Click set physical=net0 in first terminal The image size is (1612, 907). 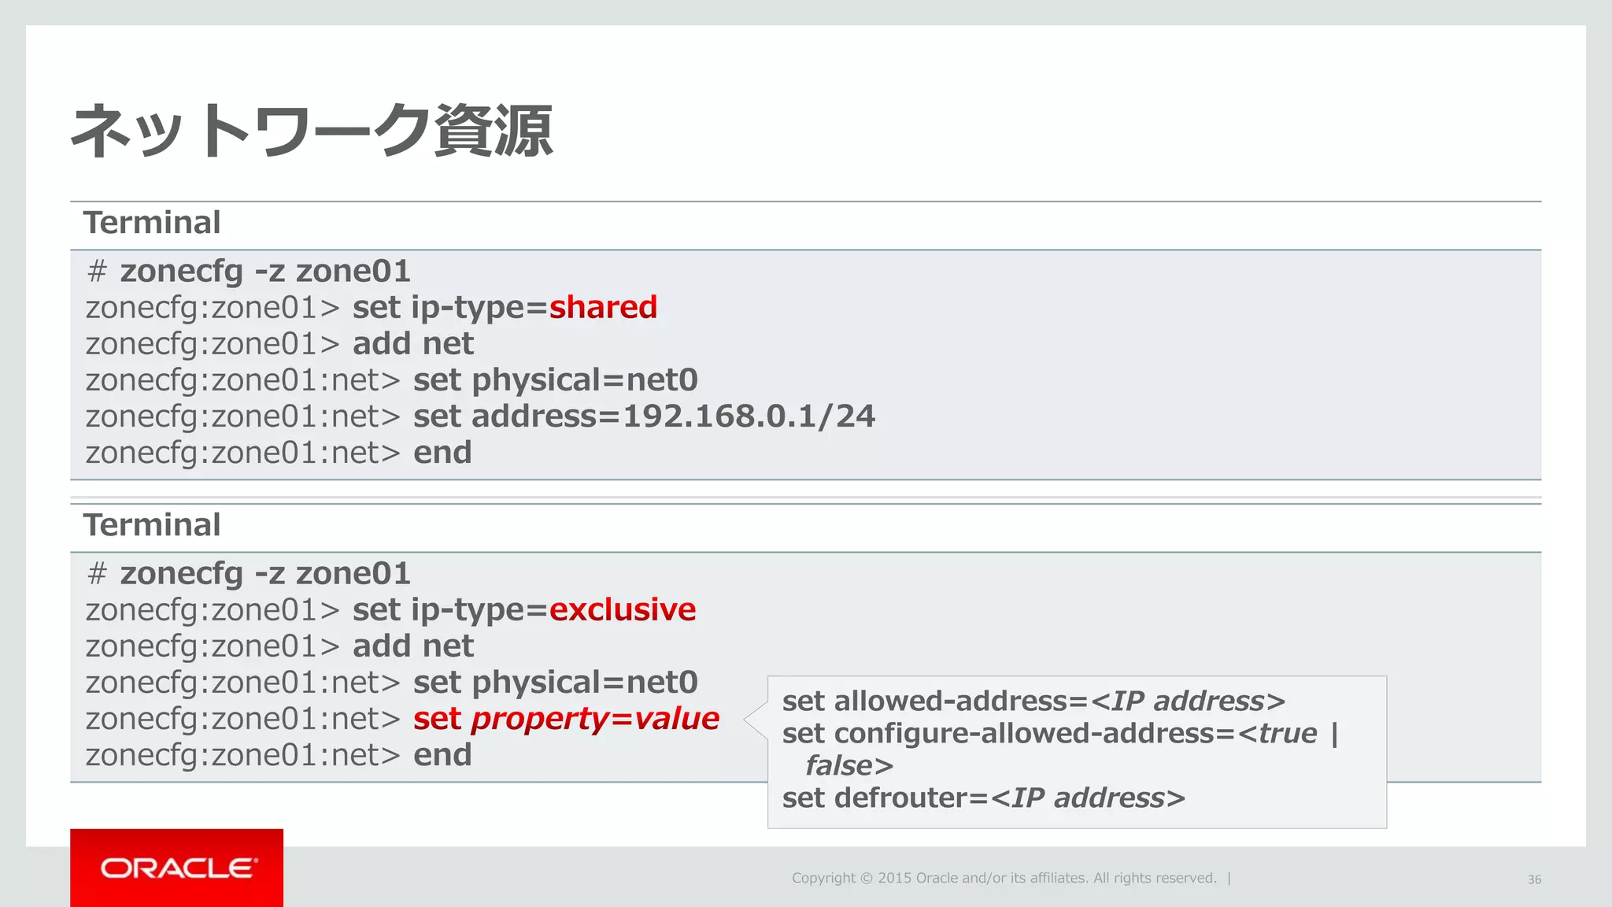[x=556, y=380]
